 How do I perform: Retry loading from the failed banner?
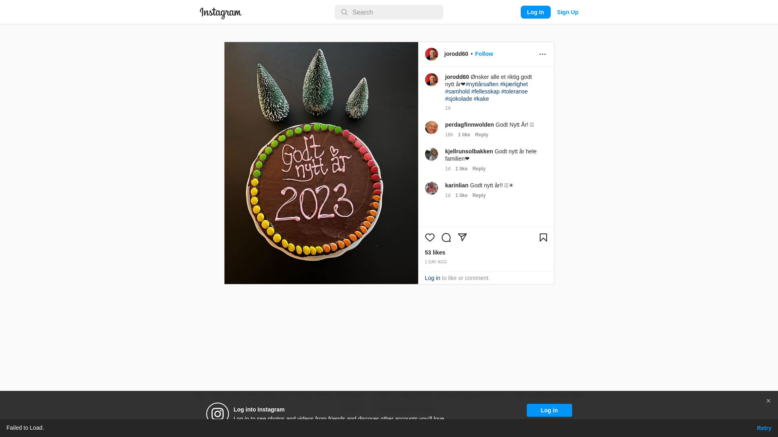pyautogui.click(x=764, y=428)
